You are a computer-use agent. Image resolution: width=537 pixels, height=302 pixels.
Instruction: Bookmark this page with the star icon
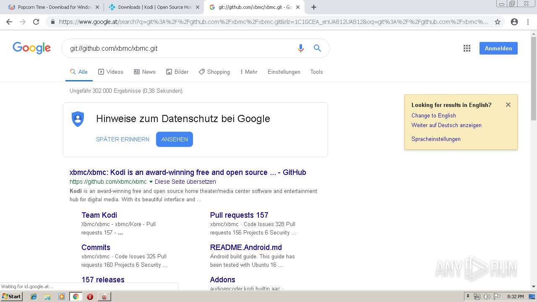pos(498,22)
